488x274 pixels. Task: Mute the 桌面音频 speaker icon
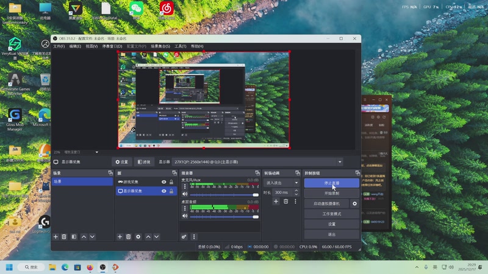point(185,216)
